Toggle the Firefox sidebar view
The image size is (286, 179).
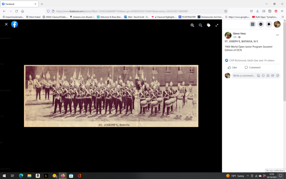tap(263, 11)
